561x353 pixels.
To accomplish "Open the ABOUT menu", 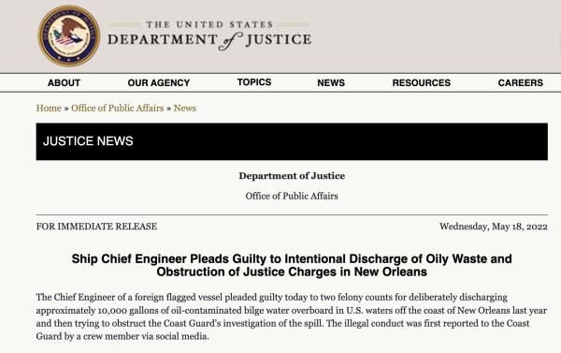I will pos(64,82).
